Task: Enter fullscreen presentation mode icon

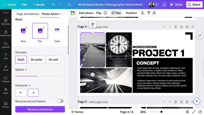Action: (194, 112)
